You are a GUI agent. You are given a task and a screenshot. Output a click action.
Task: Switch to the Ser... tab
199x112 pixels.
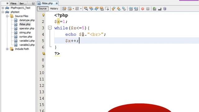tap(23, 3)
